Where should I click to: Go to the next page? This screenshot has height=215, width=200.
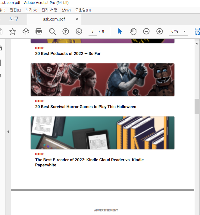pos(79,31)
